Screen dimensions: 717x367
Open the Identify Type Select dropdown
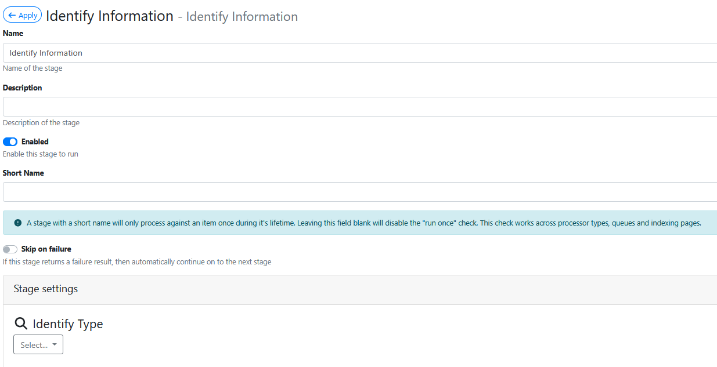click(x=38, y=344)
